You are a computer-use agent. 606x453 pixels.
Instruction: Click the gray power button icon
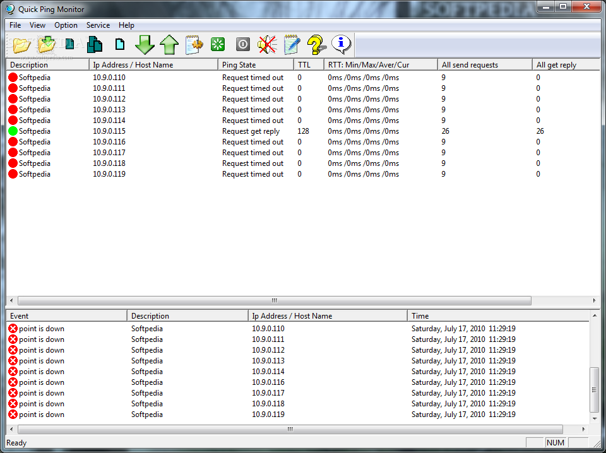242,44
